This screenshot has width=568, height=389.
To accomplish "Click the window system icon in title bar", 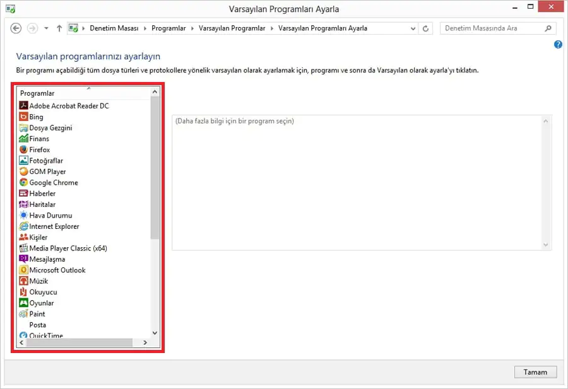I will 11,8.
